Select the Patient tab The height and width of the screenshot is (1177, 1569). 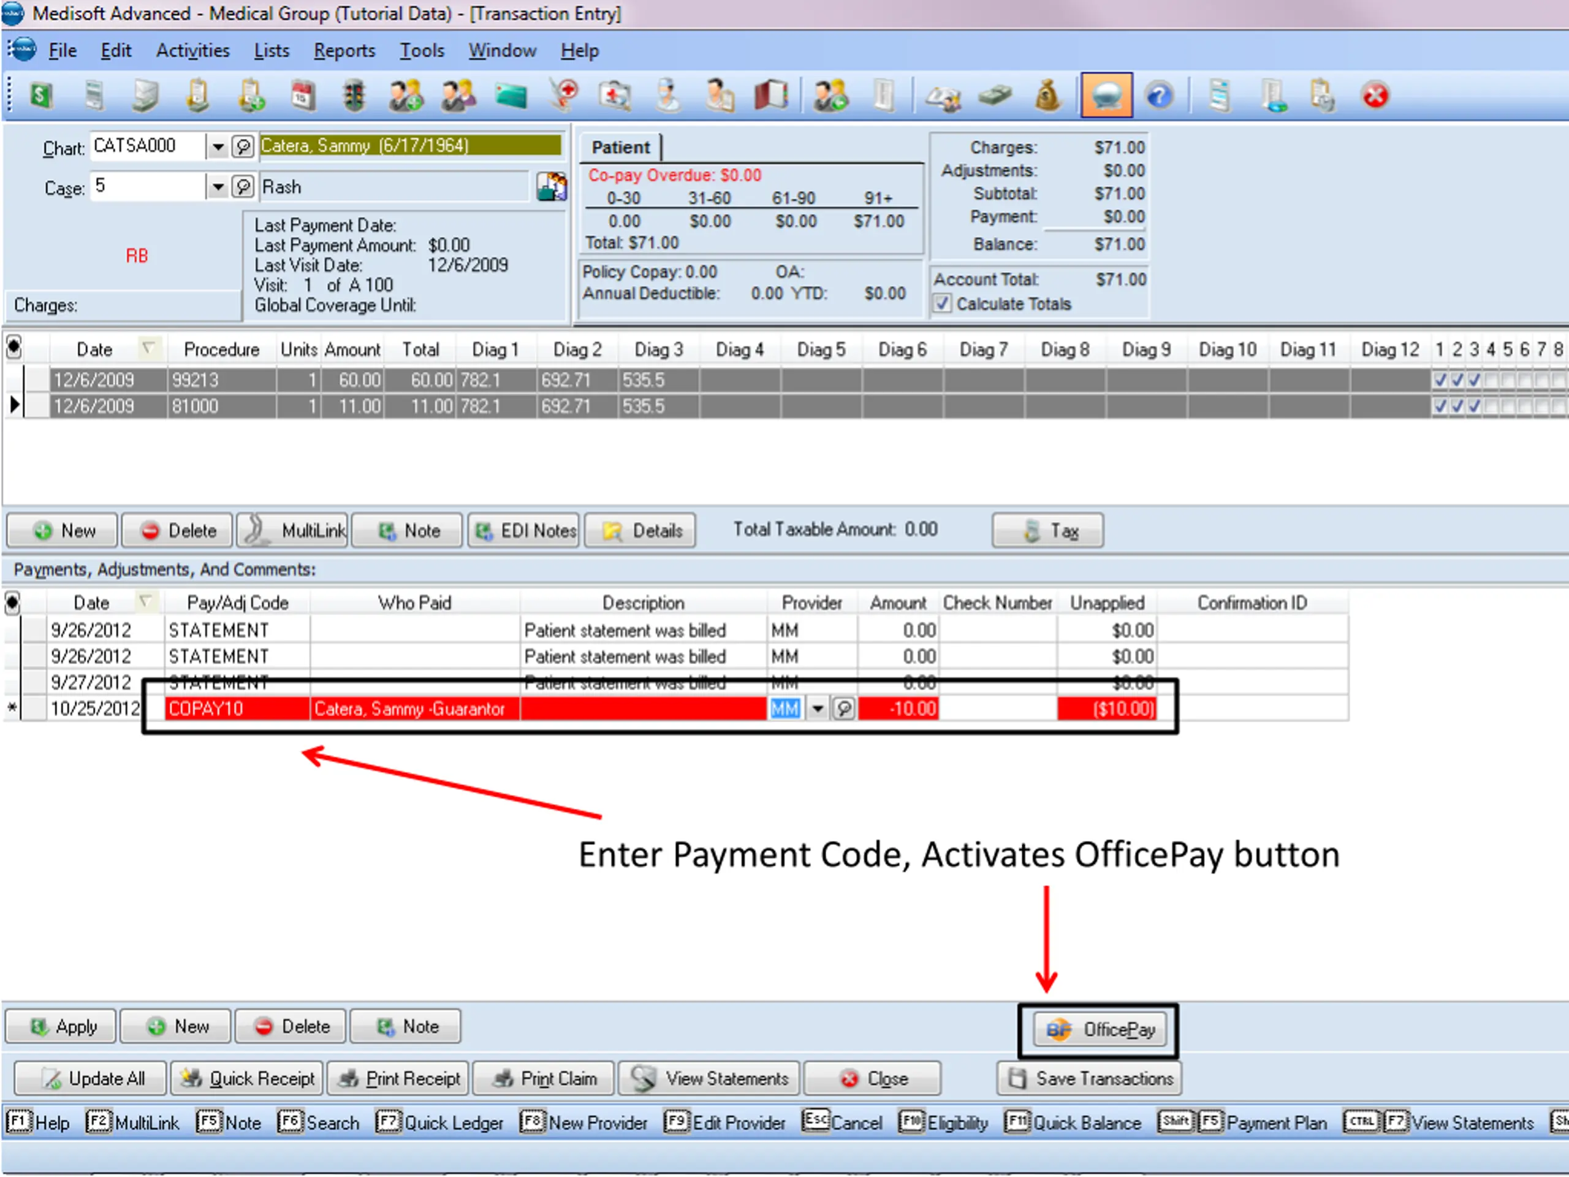pos(621,148)
